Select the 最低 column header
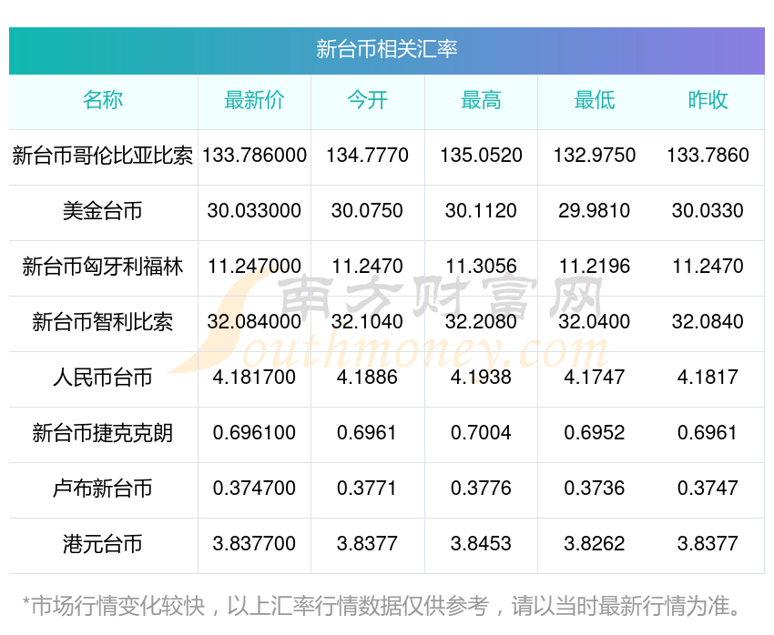This screenshot has width=774, height=635. (x=595, y=100)
